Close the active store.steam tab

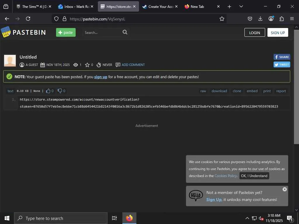point(134,6)
